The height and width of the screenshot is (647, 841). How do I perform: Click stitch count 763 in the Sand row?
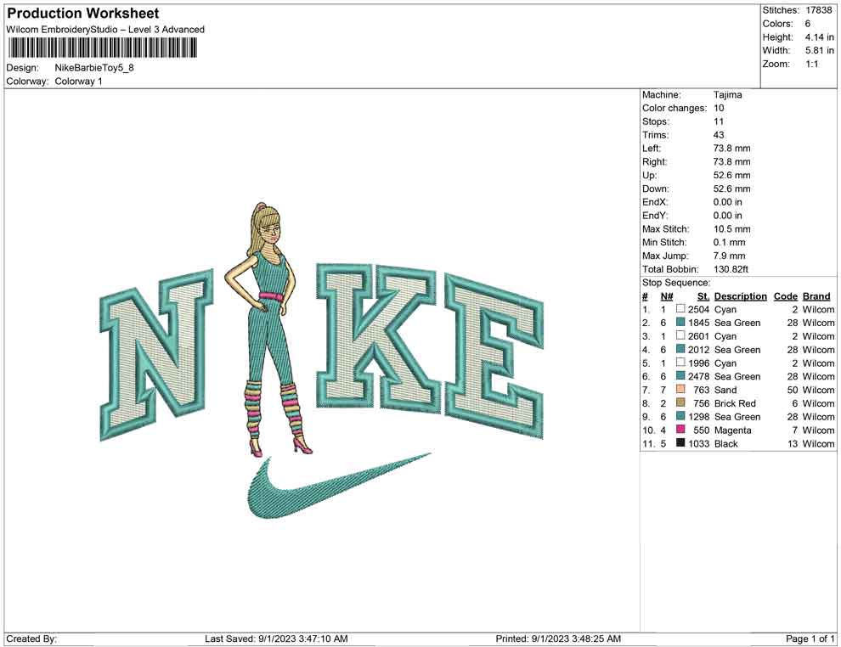(x=701, y=391)
